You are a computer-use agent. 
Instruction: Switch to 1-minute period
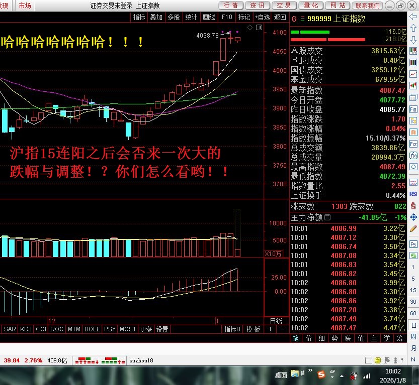[x=413, y=267]
